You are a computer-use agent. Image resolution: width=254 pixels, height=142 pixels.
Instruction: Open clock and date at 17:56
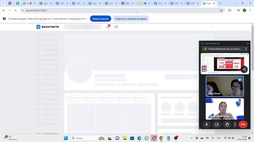(242, 138)
